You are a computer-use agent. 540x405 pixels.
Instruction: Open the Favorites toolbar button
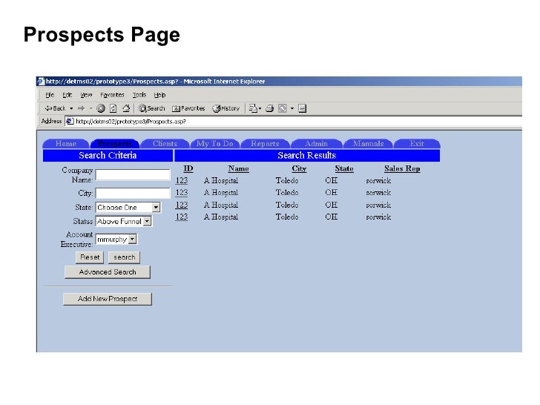point(188,108)
